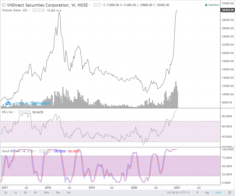Open the Volume indicator settings gear

(39, 10)
